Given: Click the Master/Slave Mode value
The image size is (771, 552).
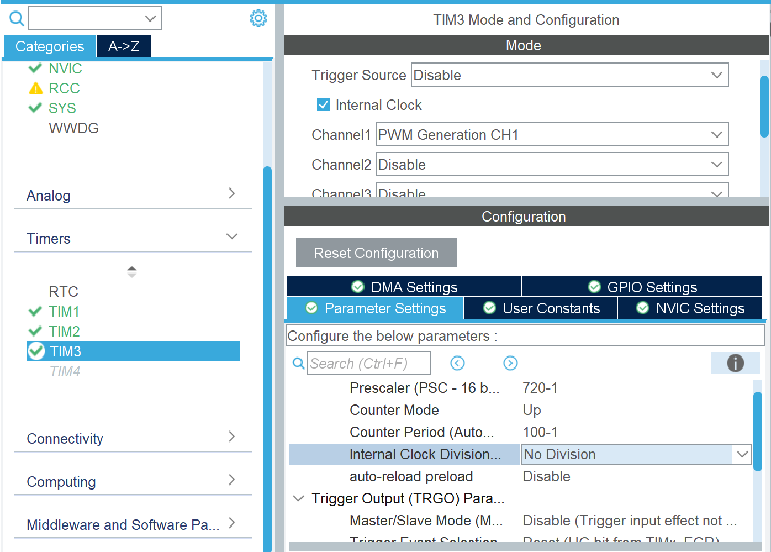Looking at the screenshot, I should click(x=630, y=521).
